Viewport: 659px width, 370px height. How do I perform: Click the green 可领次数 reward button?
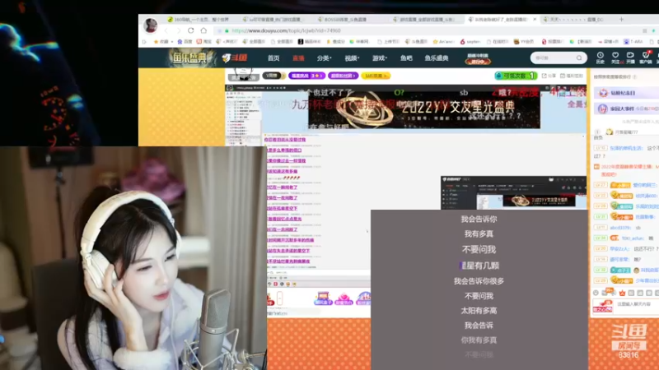[516, 76]
